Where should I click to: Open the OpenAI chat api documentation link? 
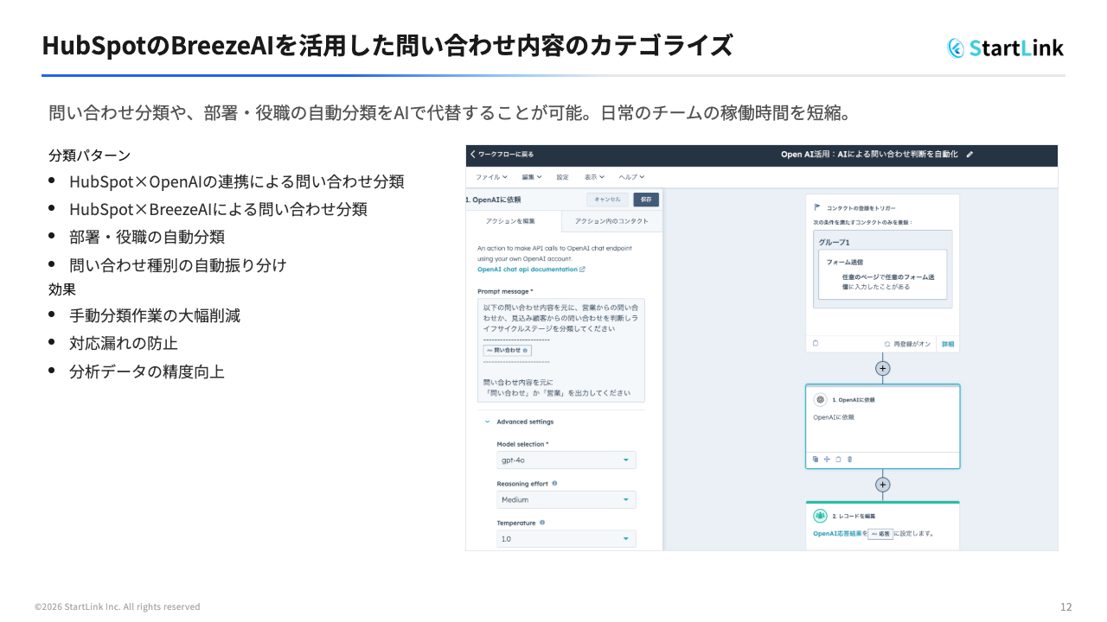point(528,270)
